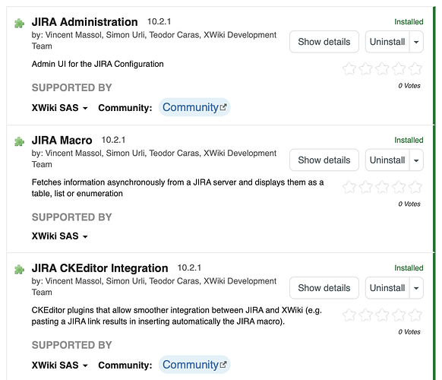Rate JIRA Administration five stars

415,69
